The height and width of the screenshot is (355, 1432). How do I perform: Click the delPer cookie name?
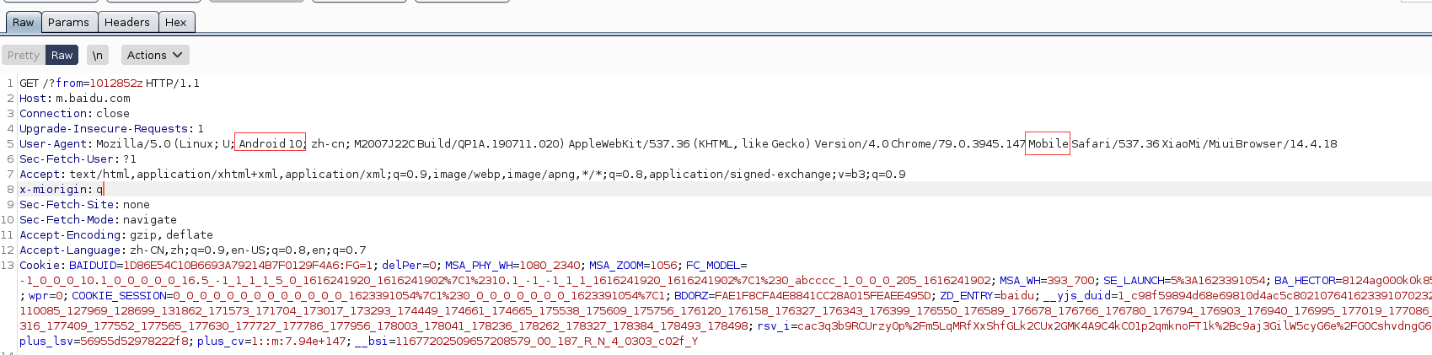pos(402,265)
